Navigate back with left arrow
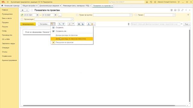Screen dimensions: 193x108 tap(23, 10)
